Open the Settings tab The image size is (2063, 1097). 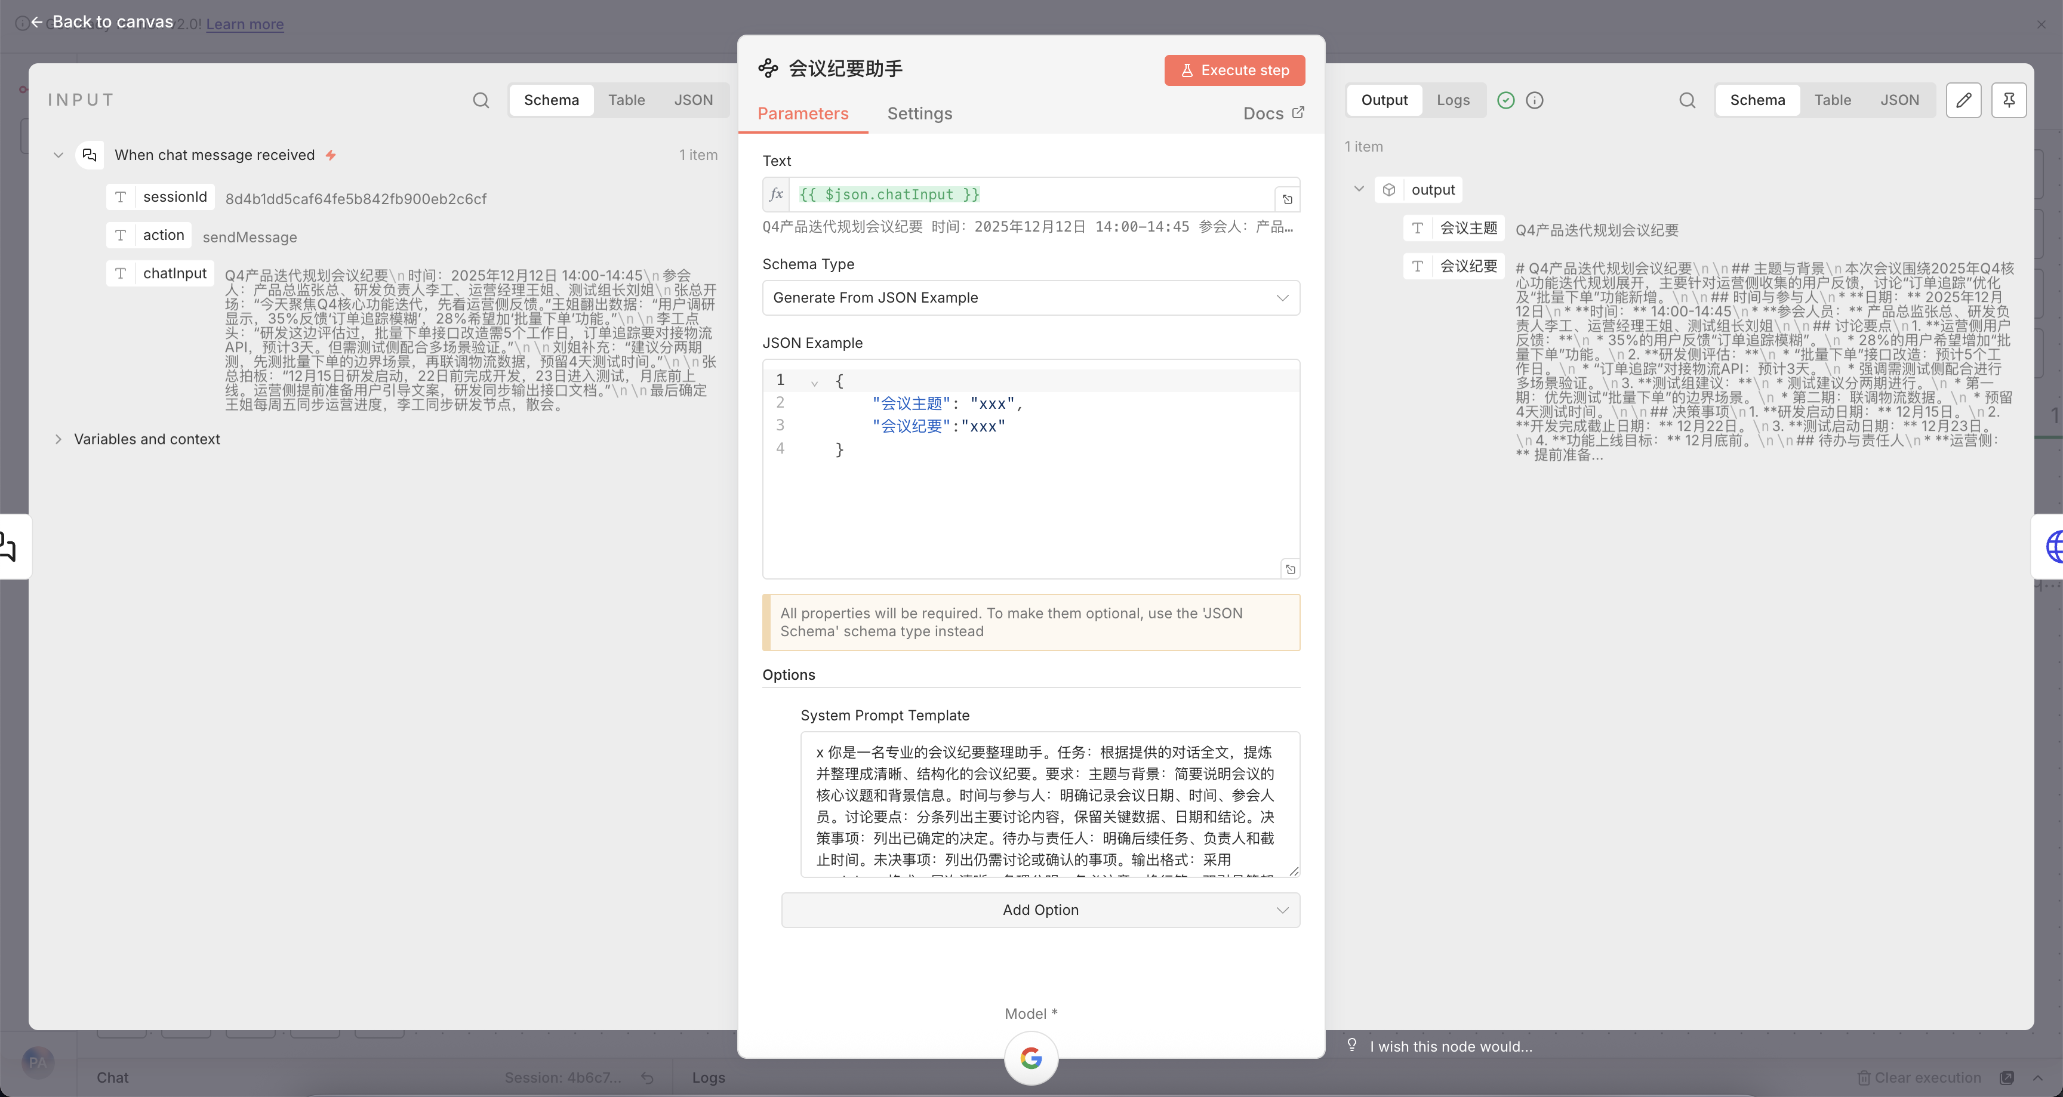coord(919,114)
